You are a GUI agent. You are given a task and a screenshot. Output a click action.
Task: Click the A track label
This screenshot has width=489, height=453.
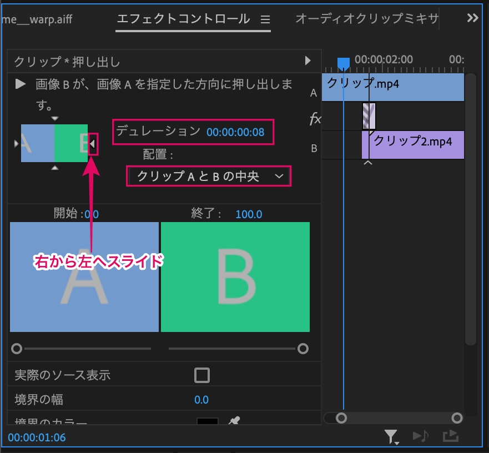(x=314, y=93)
